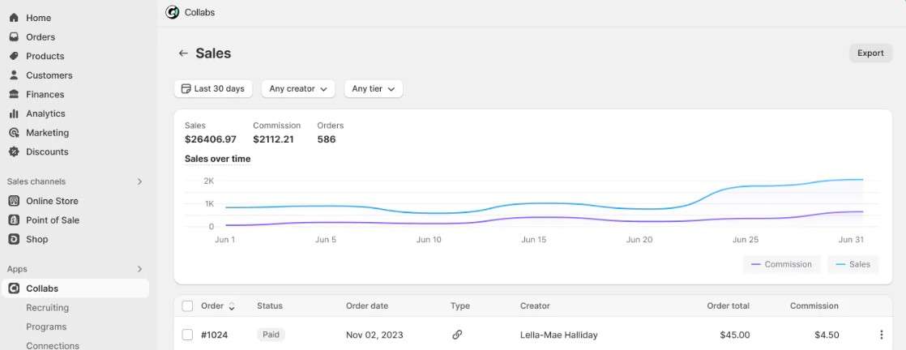This screenshot has height=350, width=906.
Task: Click the Sales total $26406.97
Action: point(211,139)
